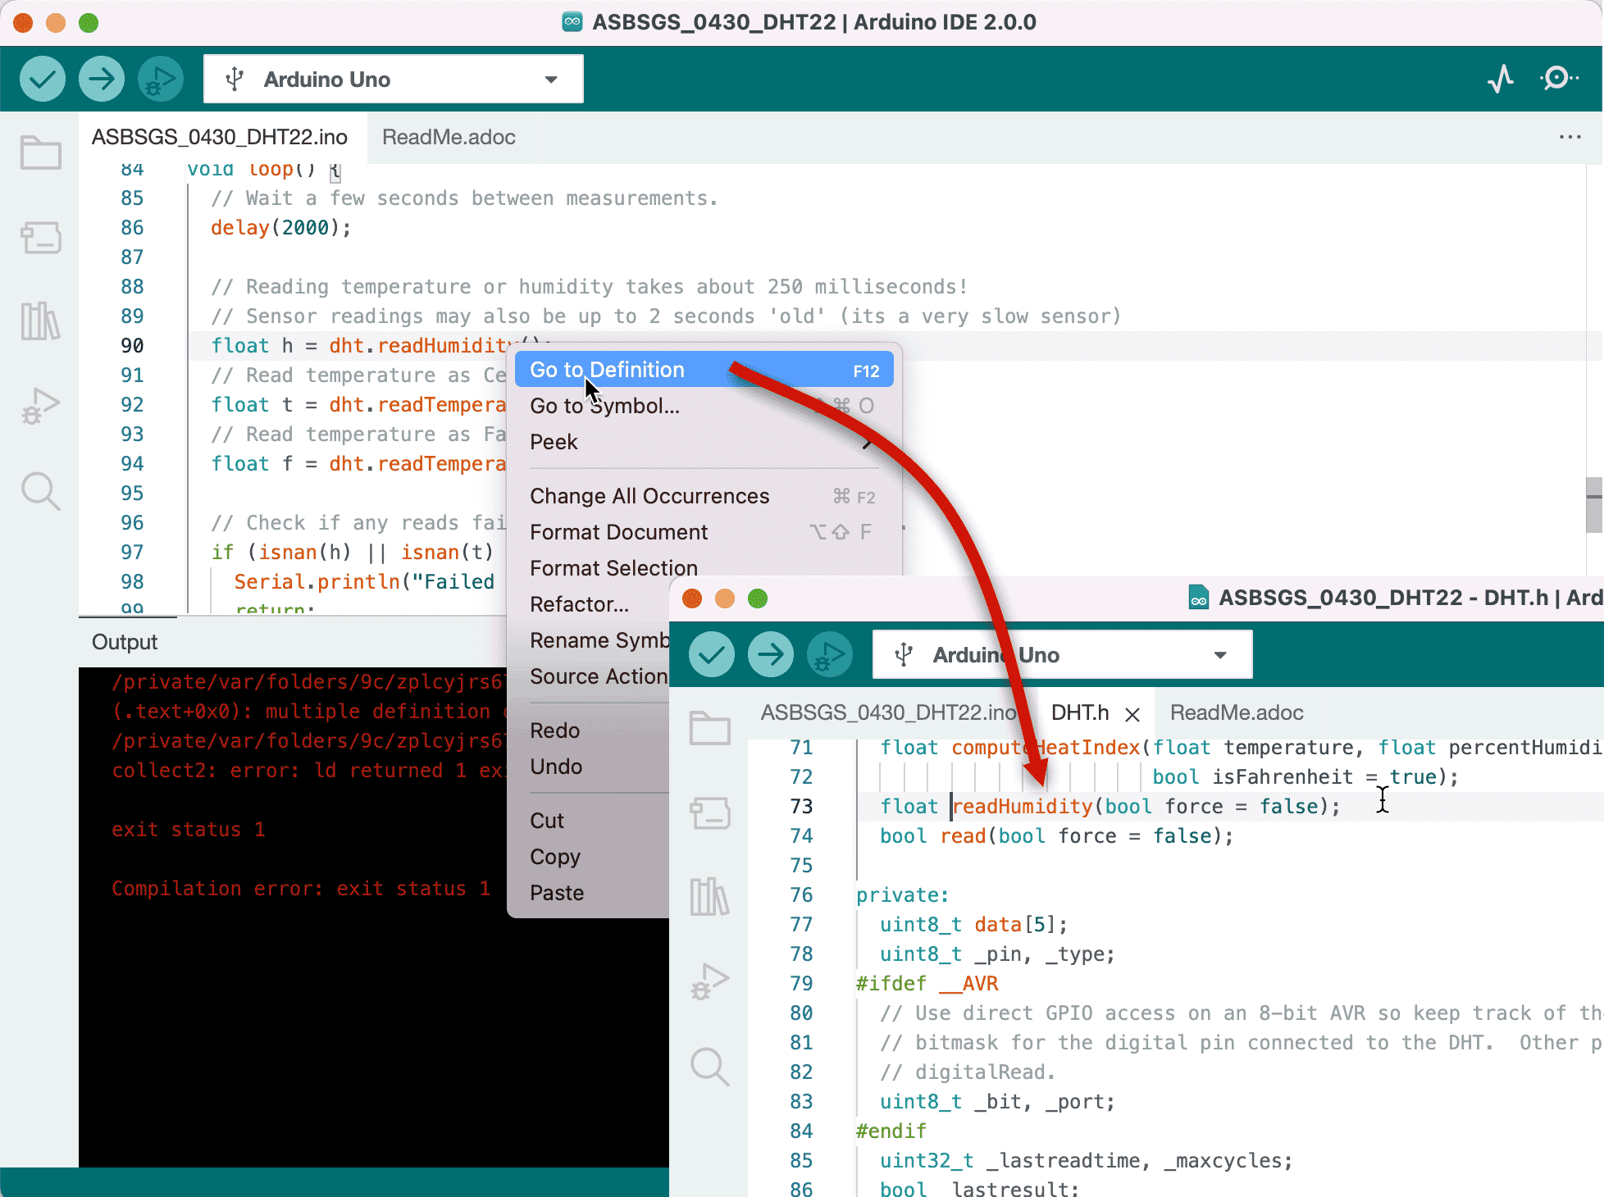Switch to ReadMe.adoc tab in DHT.h window
This screenshot has width=1604, height=1197.
[1237, 712]
